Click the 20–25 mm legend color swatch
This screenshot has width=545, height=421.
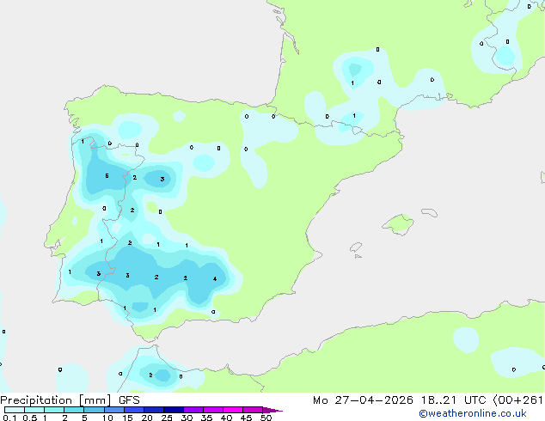[153, 410]
